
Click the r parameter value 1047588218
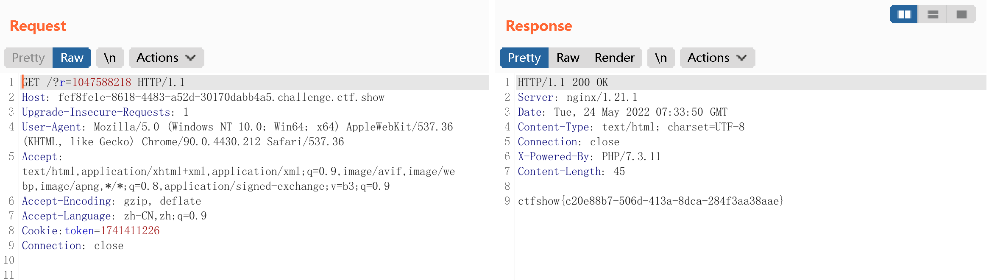coord(102,82)
